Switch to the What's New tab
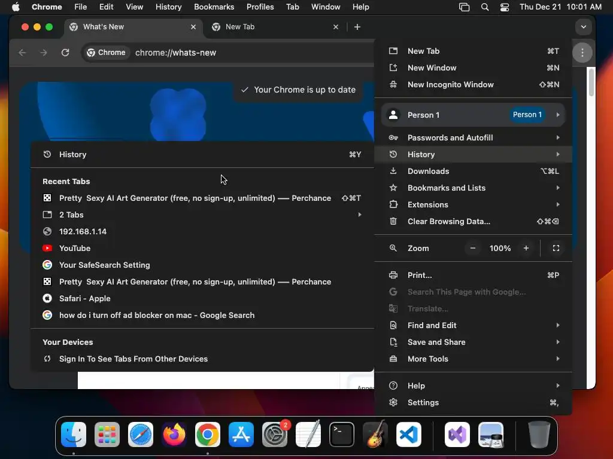 coord(133,27)
